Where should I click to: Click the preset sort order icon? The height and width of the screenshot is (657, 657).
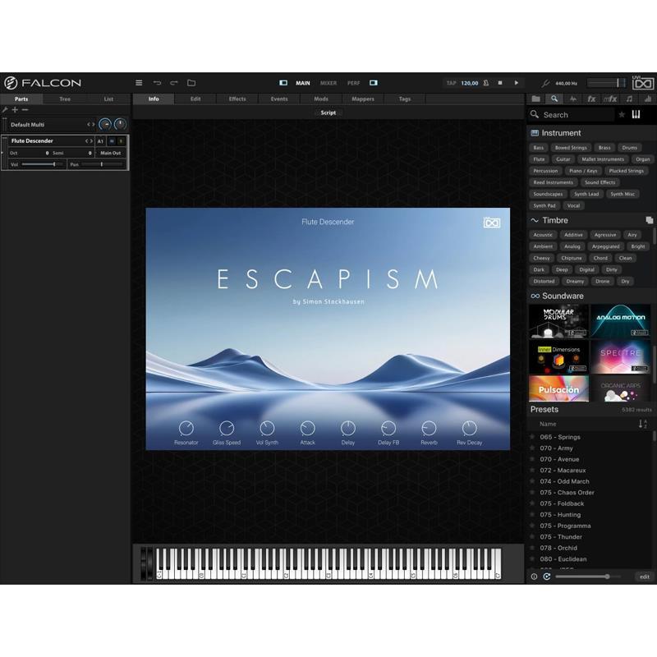pos(643,424)
